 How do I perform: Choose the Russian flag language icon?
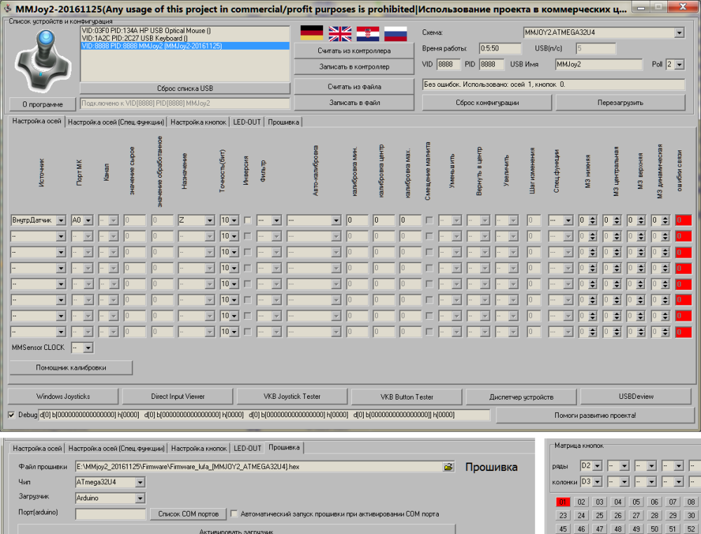pyautogui.click(x=395, y=33)
